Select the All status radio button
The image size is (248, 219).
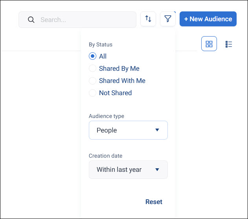click(92, 56)
